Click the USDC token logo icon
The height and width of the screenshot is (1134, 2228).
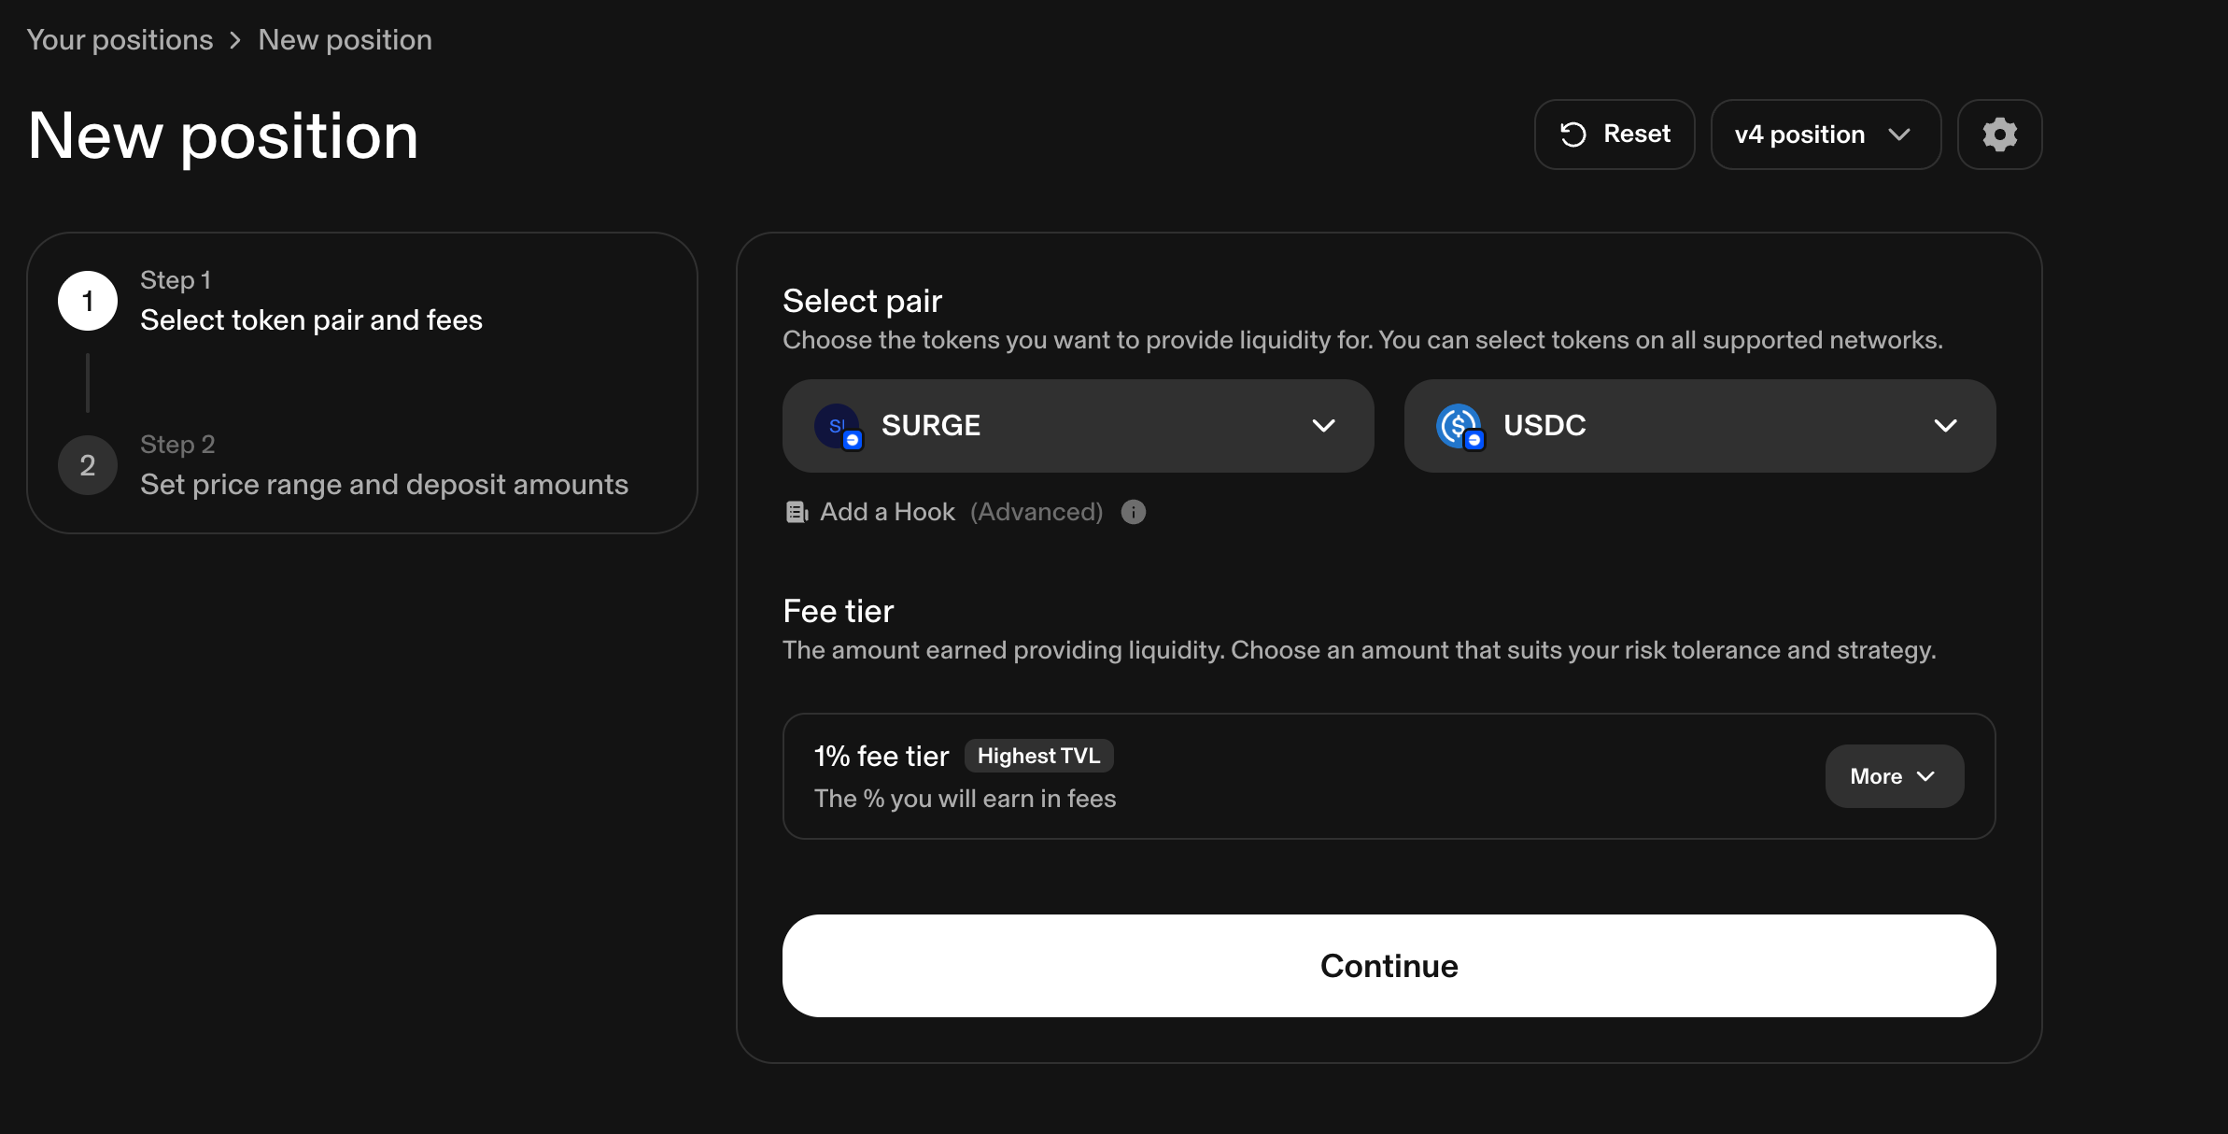tap(1459, 426)
